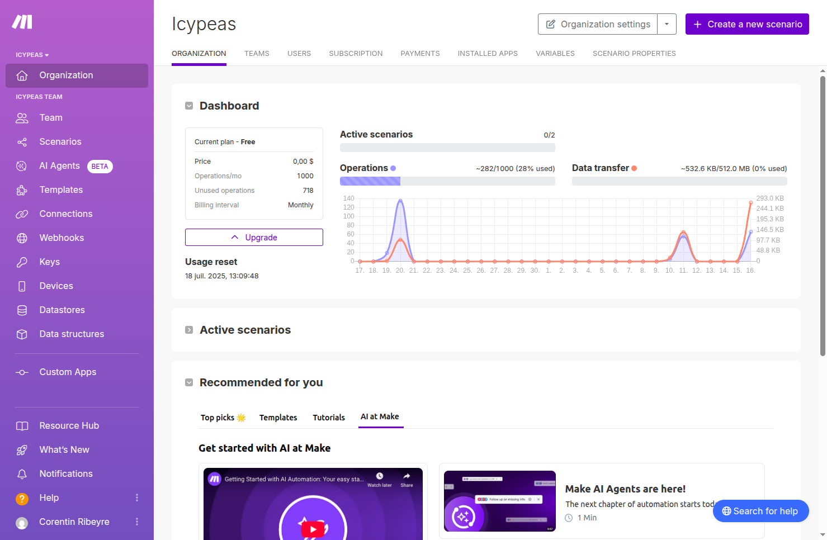Open the ICYPEAS organization switcher
Image resolution: width=827 pixels, height=540 pixels.
32,55
